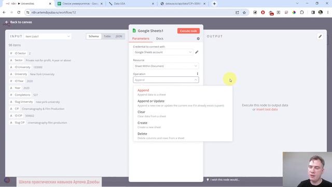Open the input node selector Item Lists1

point(47,36)
